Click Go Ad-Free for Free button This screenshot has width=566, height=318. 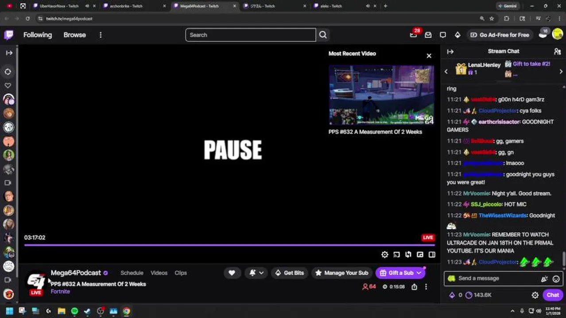pos(500,35)
